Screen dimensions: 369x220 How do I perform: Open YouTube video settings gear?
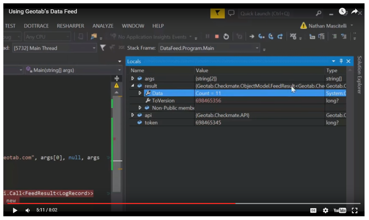(326, 210)
